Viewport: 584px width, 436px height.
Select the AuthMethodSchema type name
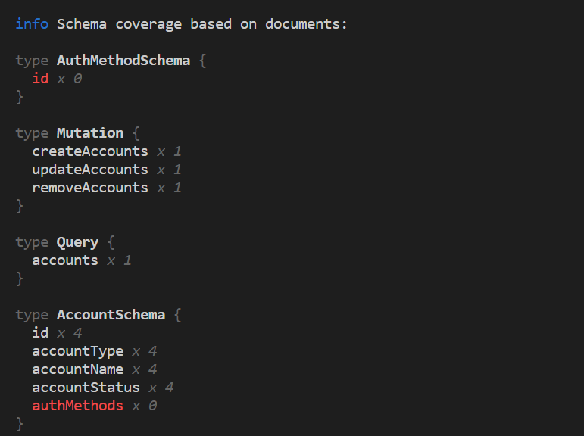(x=123, y=61)
